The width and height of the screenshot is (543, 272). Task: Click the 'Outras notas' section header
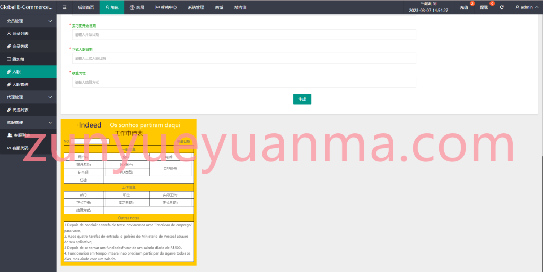pos(128,218)
